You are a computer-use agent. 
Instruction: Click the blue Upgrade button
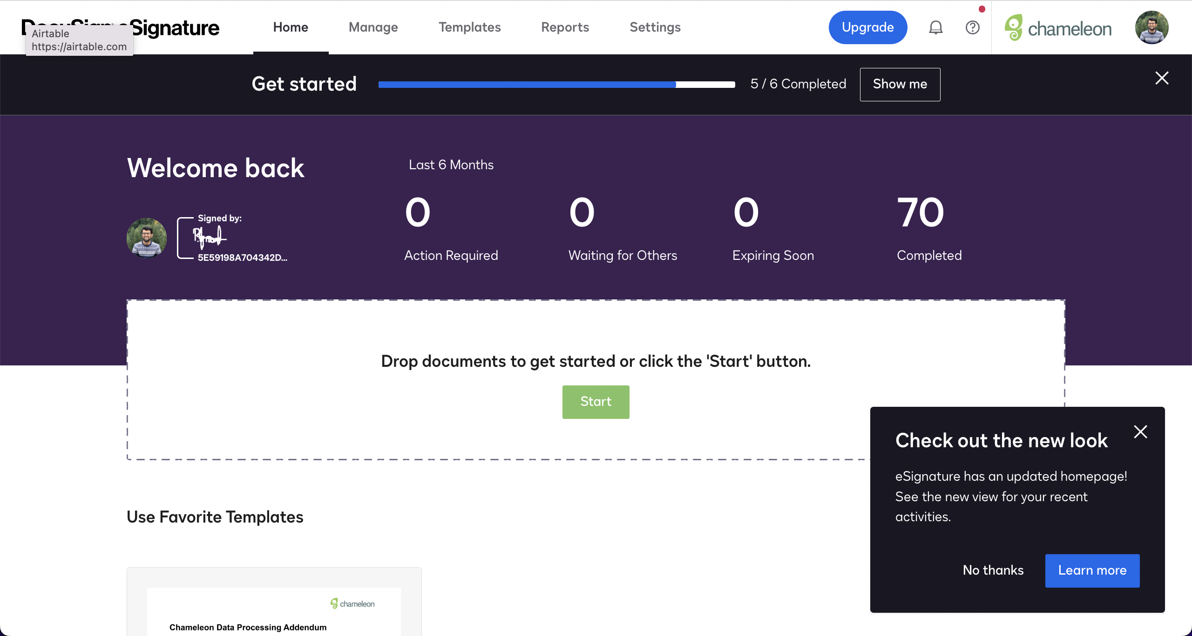pos(867,27)
